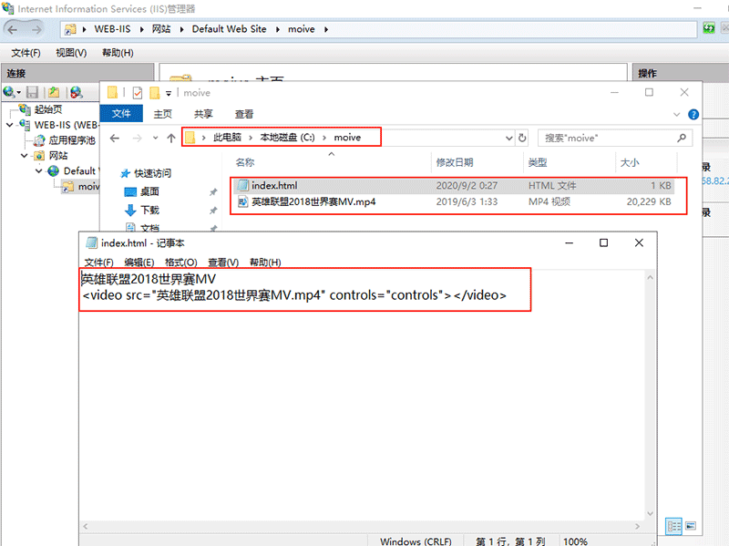
Task: Click 本地磁盘 (C:) in the breadcrumb path
Action: [x=286, y=138]
